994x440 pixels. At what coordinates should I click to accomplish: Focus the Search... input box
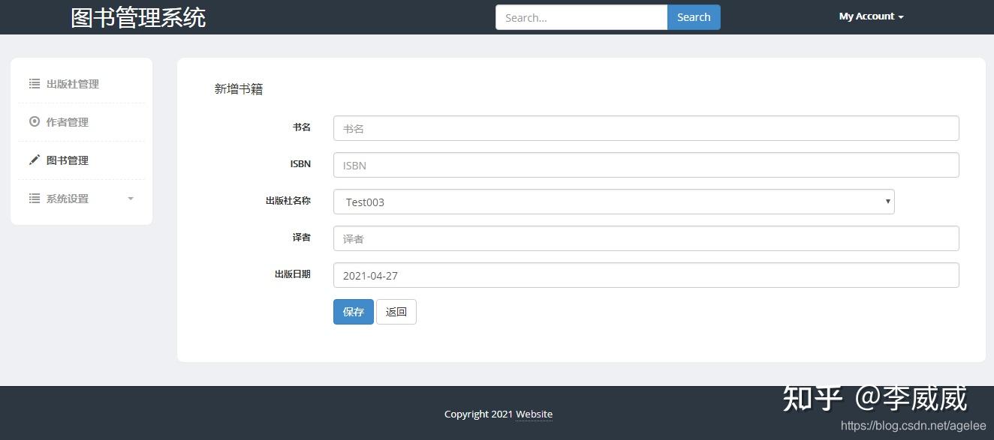[581, 17]
